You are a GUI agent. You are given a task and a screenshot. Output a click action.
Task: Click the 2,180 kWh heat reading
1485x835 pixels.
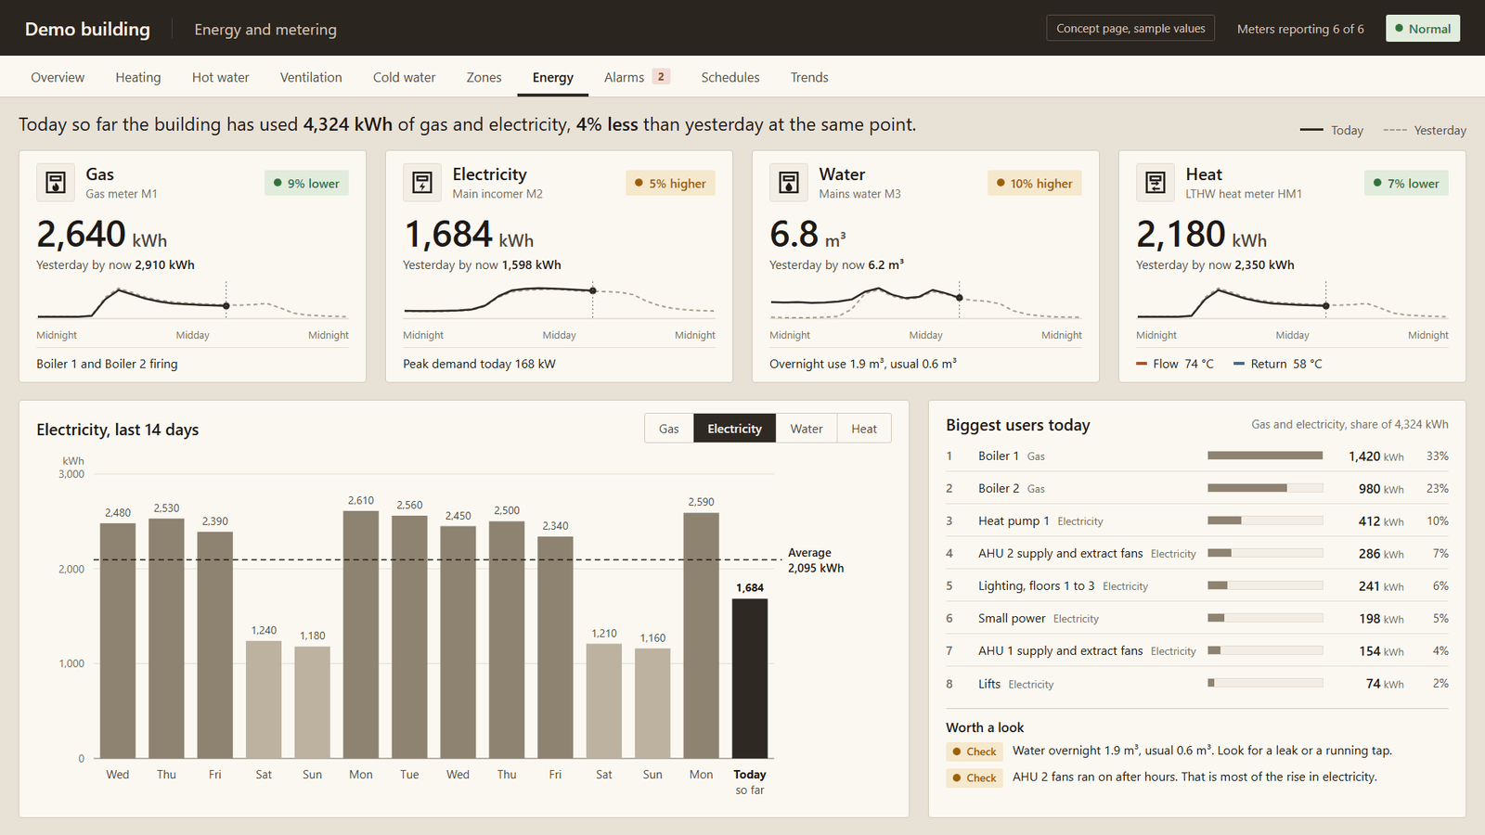1201,234
